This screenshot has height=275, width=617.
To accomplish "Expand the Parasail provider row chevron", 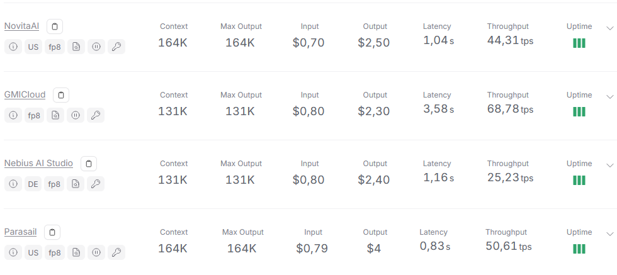I will coord(610,233).
